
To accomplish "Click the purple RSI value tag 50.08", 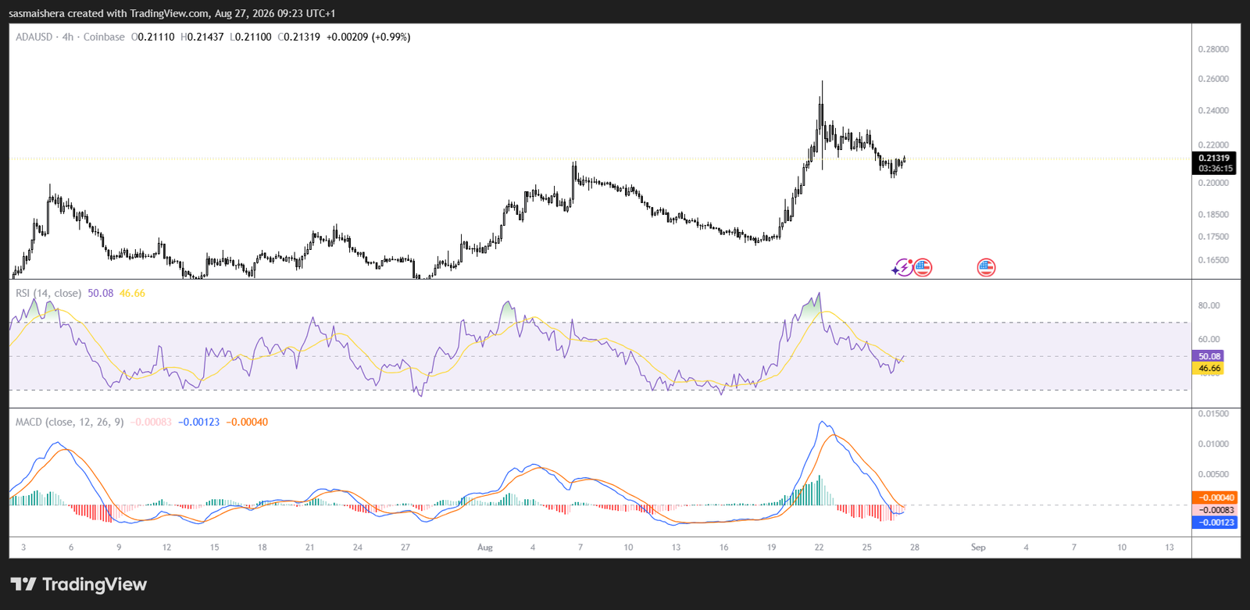I will (x=1209, y=356).
